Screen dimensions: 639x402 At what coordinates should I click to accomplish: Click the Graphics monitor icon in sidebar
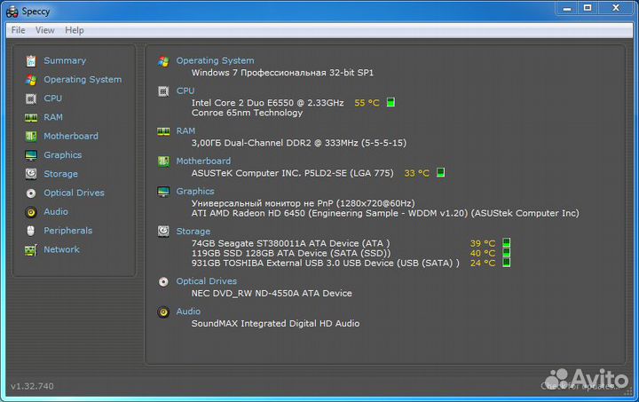(31, 155)
